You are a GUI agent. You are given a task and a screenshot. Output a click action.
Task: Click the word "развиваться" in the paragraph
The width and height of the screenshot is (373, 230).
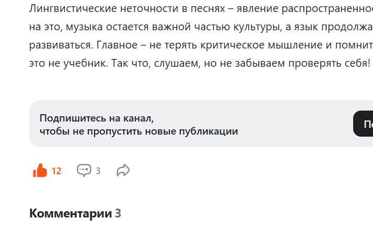coord(62,44)
